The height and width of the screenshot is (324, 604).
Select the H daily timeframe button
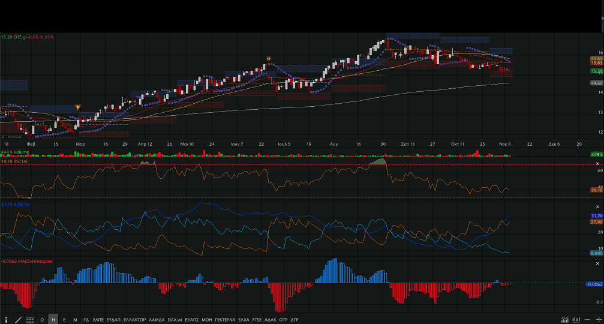(x=53, y=320)
